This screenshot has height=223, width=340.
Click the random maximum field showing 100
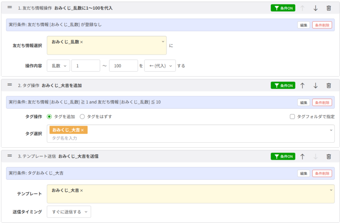(x=123, y=66)
